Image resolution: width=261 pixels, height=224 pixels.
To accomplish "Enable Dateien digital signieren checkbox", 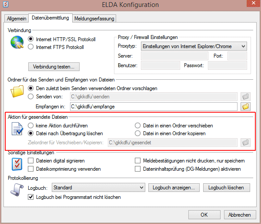I will point(31,161).
